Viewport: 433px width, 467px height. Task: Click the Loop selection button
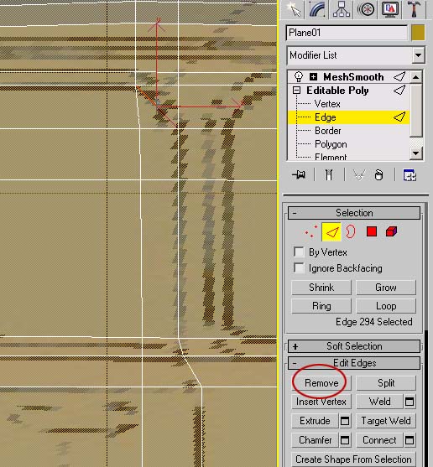(x=386, y=306)
